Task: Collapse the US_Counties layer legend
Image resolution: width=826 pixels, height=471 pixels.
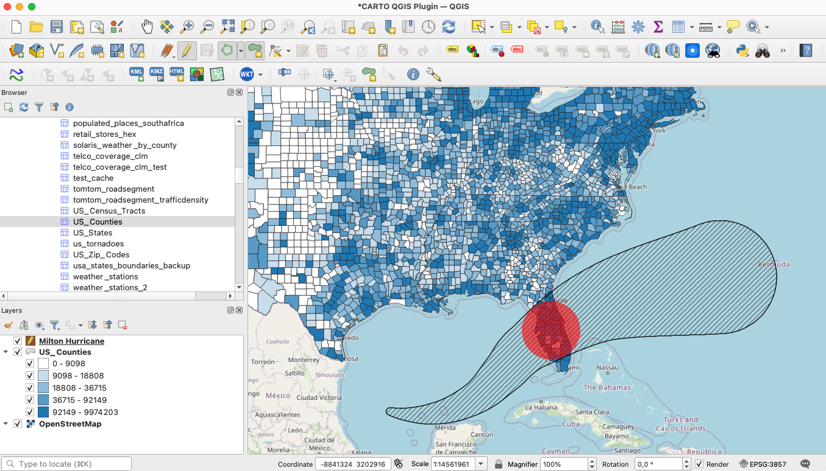Action: click(x=6, y=352)
